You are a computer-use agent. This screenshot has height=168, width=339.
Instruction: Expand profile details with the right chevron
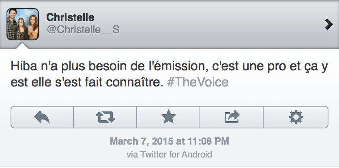click(329, 25)
